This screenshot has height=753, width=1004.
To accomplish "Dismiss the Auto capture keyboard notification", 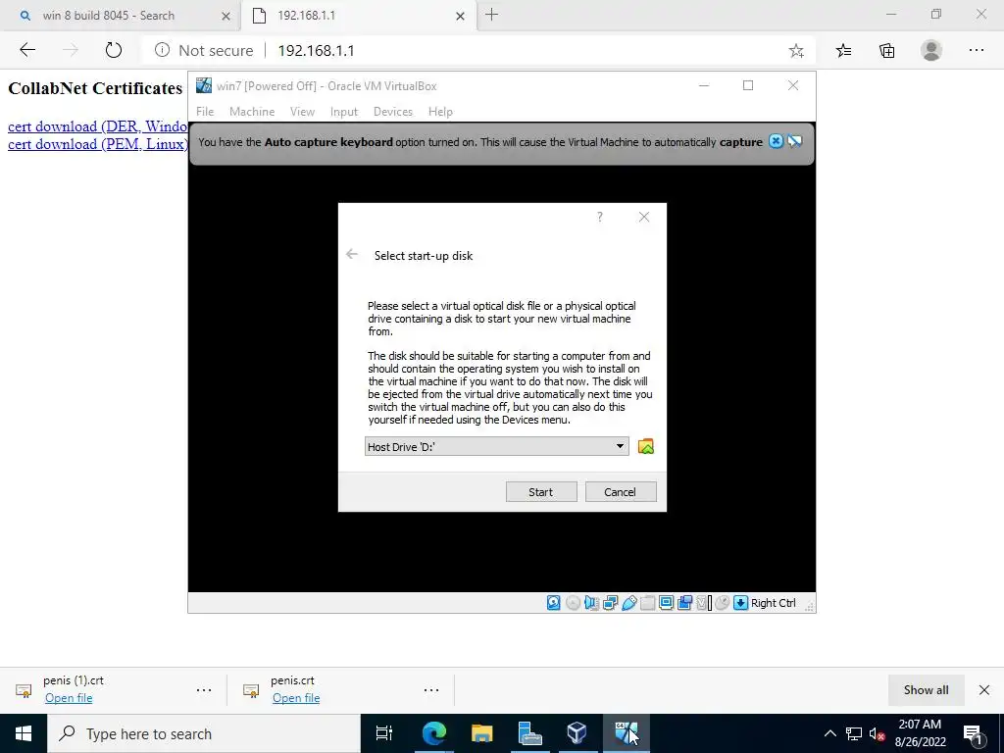I will click(x=776, y=141).
